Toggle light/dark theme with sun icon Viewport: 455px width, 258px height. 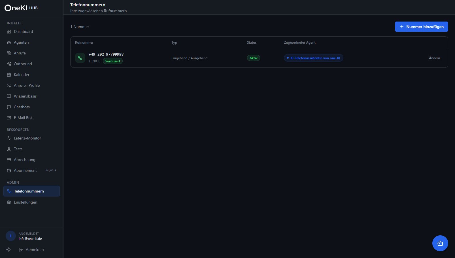(8, 250)
